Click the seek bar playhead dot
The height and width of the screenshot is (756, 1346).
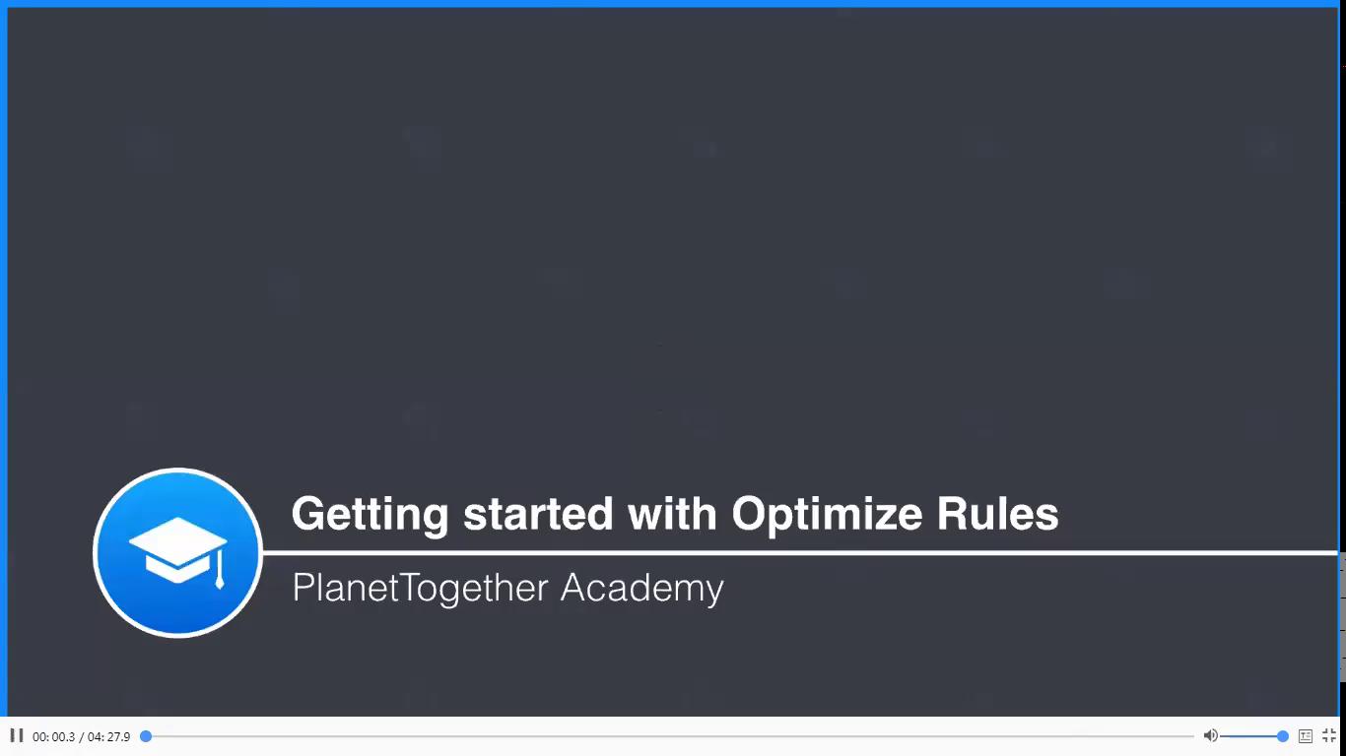(x=146, y=736)
